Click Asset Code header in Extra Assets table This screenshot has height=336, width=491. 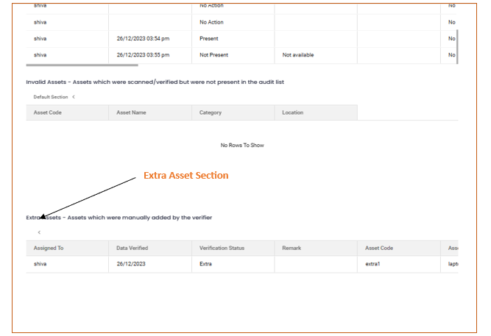[379, 249]
